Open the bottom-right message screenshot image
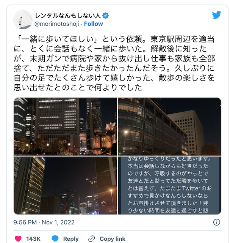 tap(169, 186)
